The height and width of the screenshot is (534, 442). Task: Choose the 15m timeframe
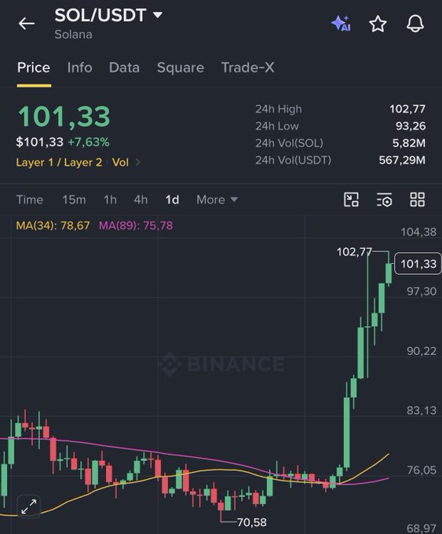pos(74,199)
